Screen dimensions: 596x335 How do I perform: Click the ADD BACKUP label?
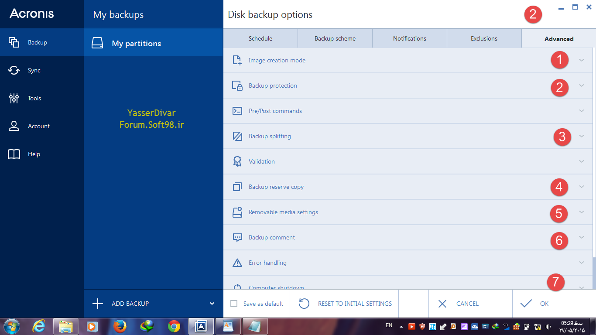pyautogui.click(x=130, y=304)
